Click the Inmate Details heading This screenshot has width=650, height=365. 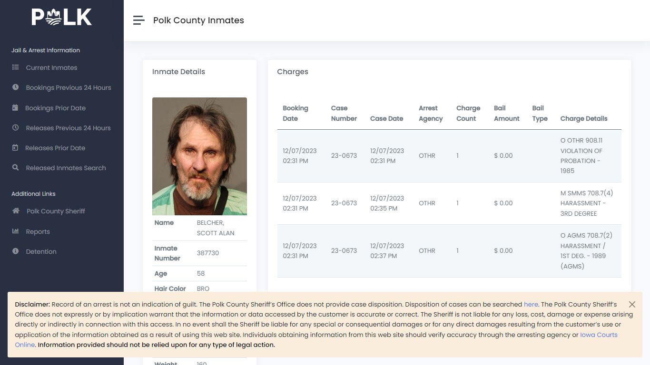[x=178, y=71]
